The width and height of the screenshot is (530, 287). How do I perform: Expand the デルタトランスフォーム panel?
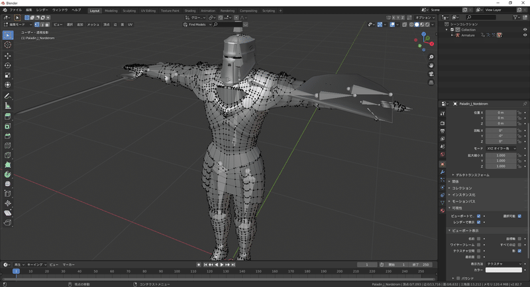(472, 175)
